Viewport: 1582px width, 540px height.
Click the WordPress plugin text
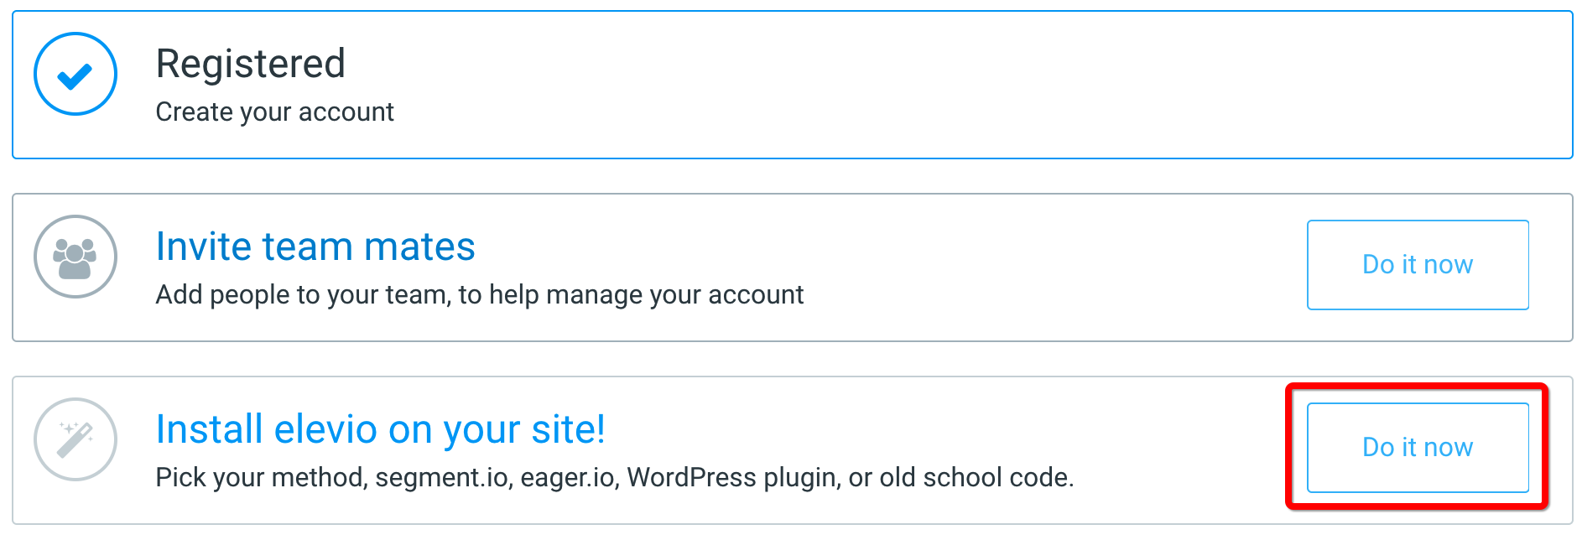click(x=734, y=478)
